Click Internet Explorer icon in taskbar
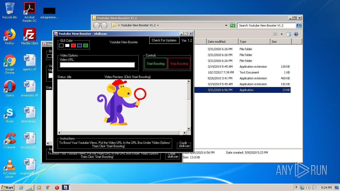The height and width of the screenshot is (191, 340). point(21,188)
